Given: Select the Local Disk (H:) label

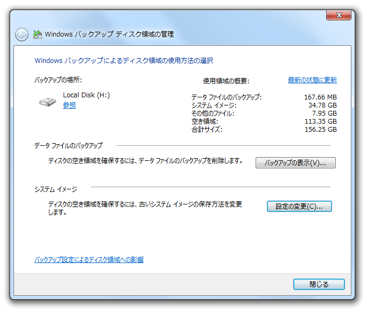Looking at the screenshot, I should (x=86, y=95).
